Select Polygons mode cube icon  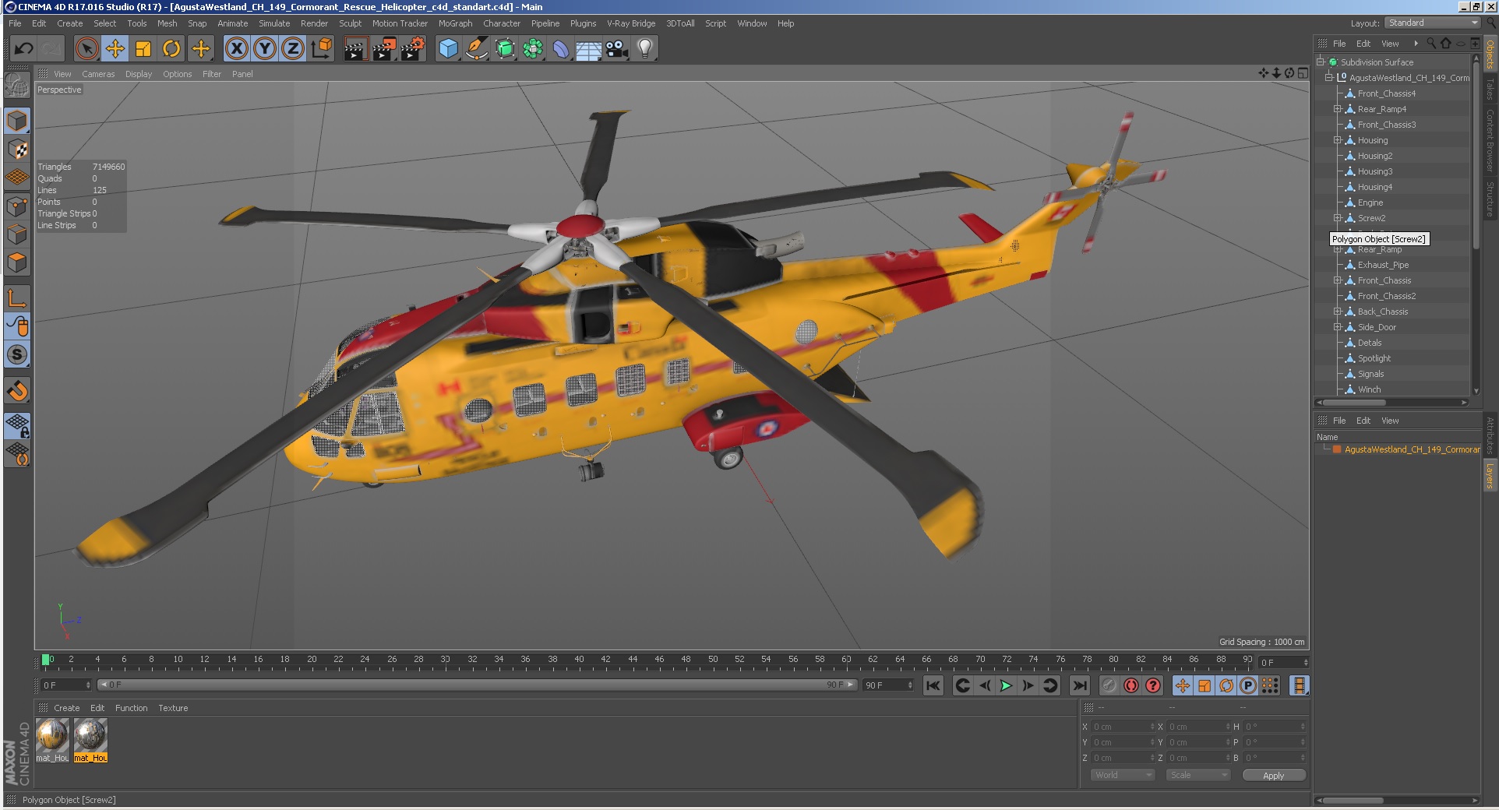pyautogui.click(x=17, y=263)
